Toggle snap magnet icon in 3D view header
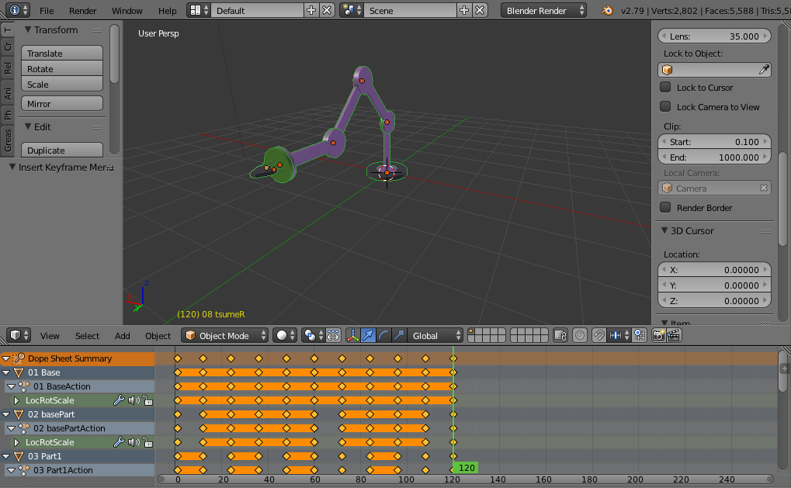 click(x=598, y=335)
